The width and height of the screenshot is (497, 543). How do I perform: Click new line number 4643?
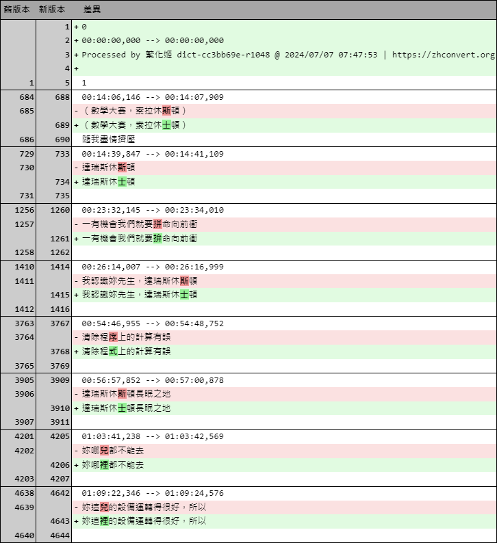tap(60, 521)
